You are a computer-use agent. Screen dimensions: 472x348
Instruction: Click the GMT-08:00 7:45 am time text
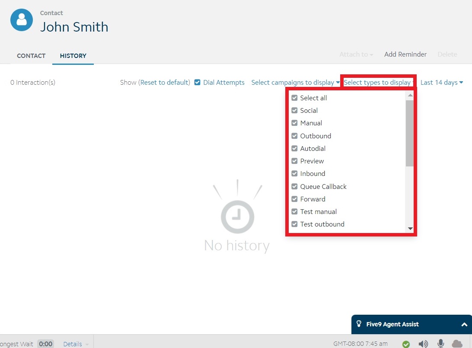coord(360,344)
